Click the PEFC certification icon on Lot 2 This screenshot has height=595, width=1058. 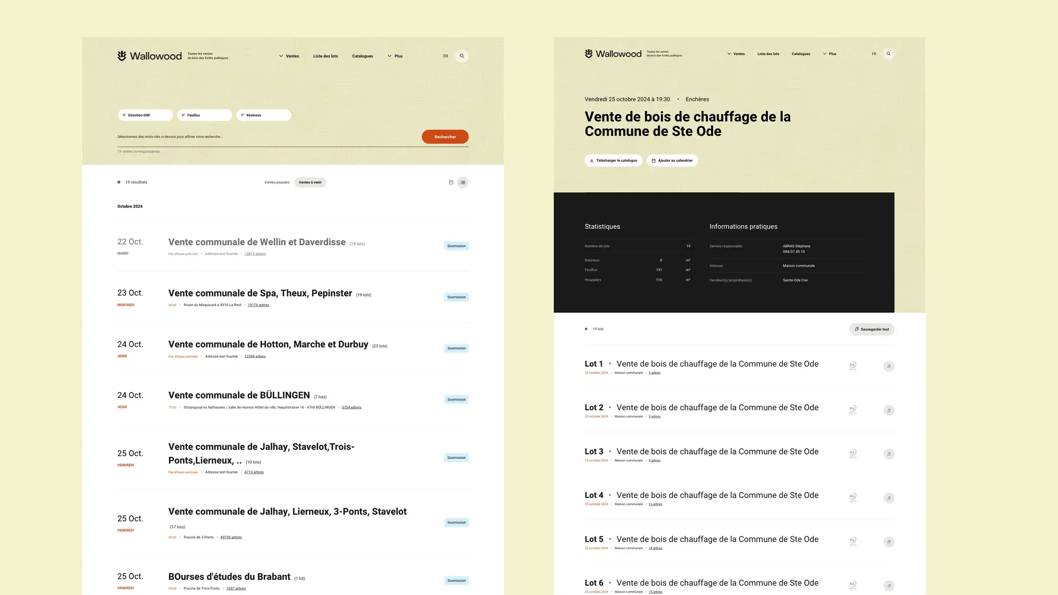click(853, 410)
